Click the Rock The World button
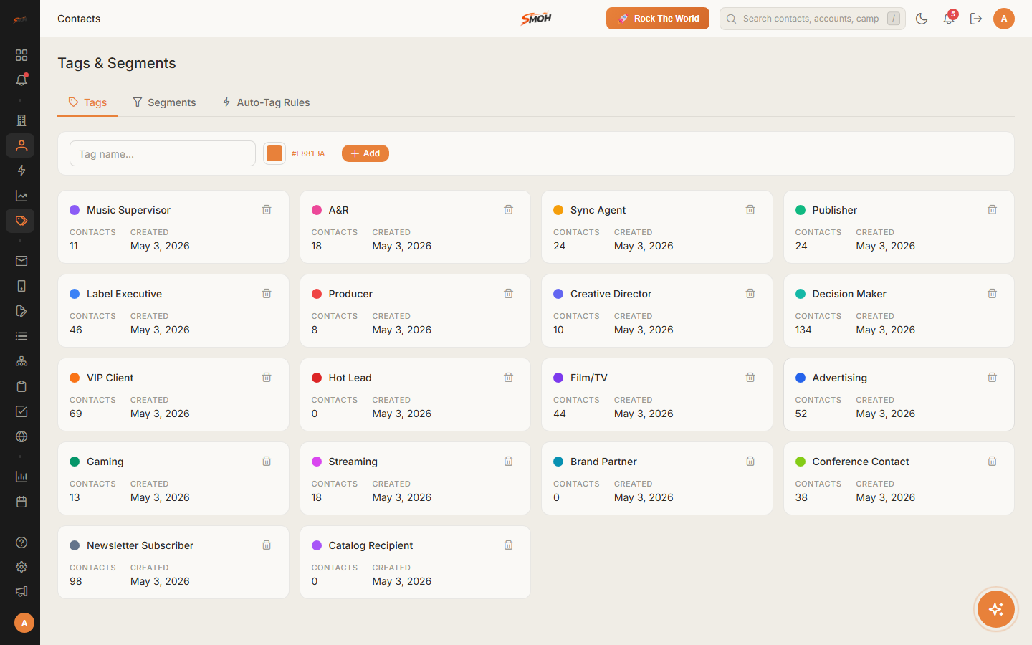Image resolution: width=1032 pixels, height=645 pixels. [658, 19]
